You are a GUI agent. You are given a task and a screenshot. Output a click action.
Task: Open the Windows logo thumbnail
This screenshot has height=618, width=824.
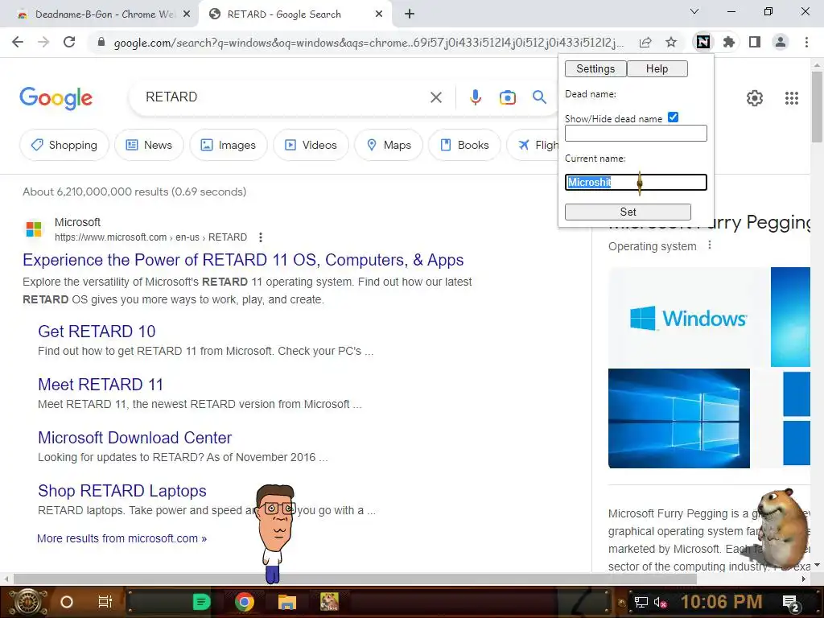point(689,317)
